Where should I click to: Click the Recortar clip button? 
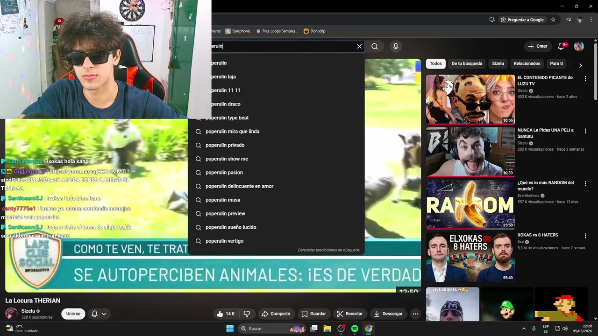(349, 314)
